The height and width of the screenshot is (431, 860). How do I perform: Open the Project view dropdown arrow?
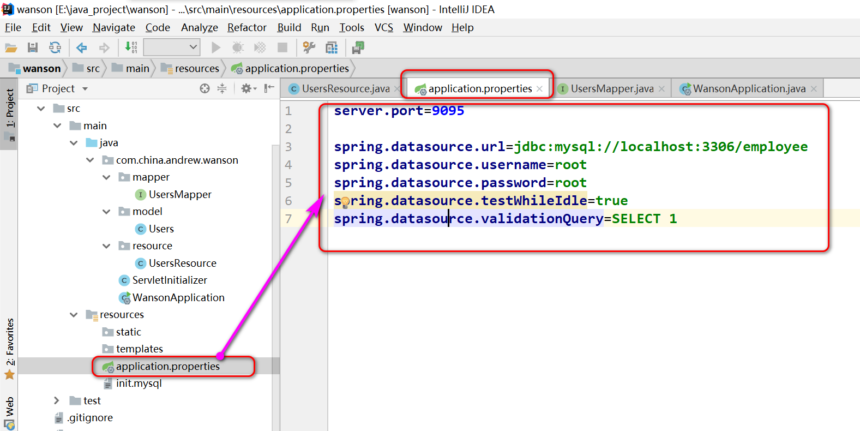coord(85,89)
